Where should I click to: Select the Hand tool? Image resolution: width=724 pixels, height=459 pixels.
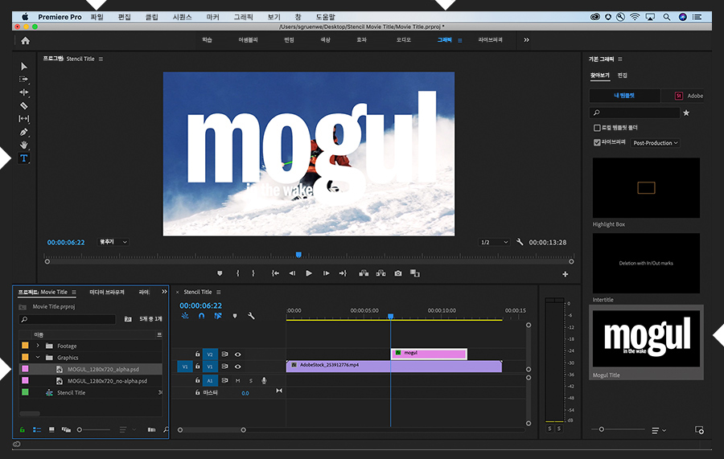24,145
